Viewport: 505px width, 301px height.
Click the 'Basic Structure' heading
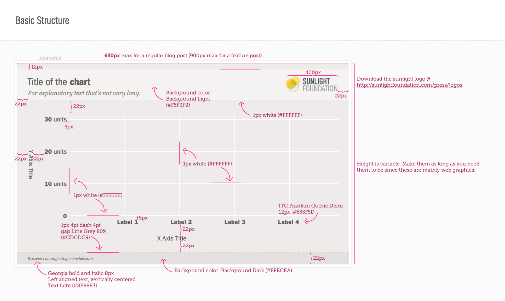click(x=42, y=21)
